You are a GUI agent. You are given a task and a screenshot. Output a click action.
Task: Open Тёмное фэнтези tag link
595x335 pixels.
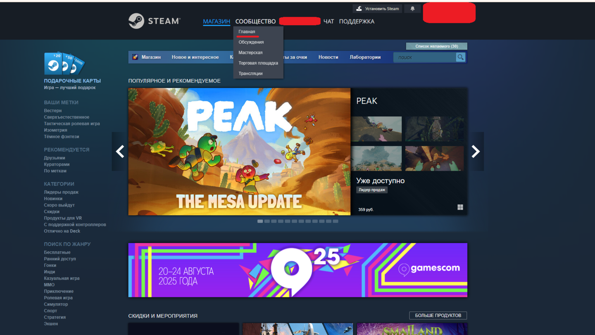click(62, 137)
